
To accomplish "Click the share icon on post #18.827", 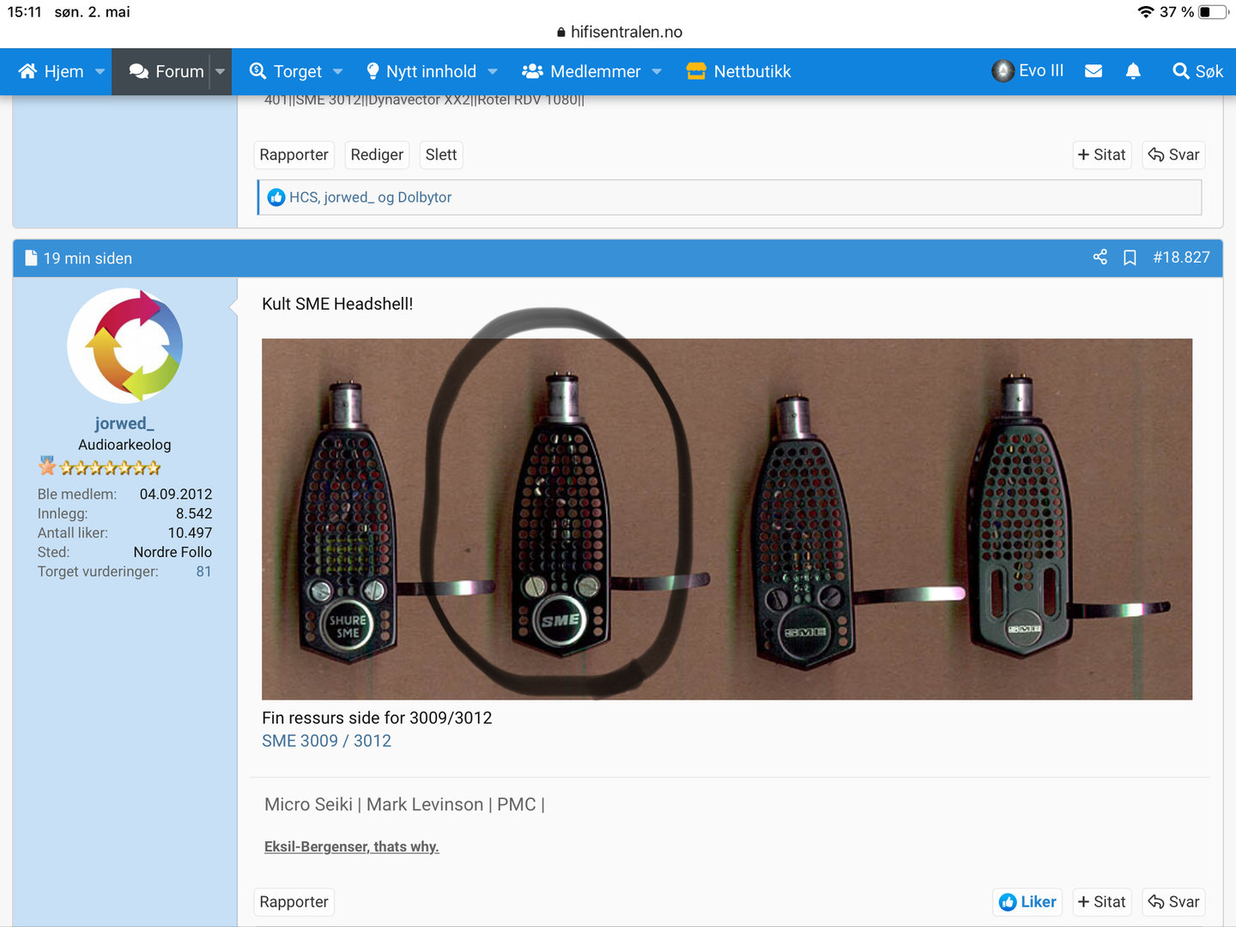I will pos(1100,257).
